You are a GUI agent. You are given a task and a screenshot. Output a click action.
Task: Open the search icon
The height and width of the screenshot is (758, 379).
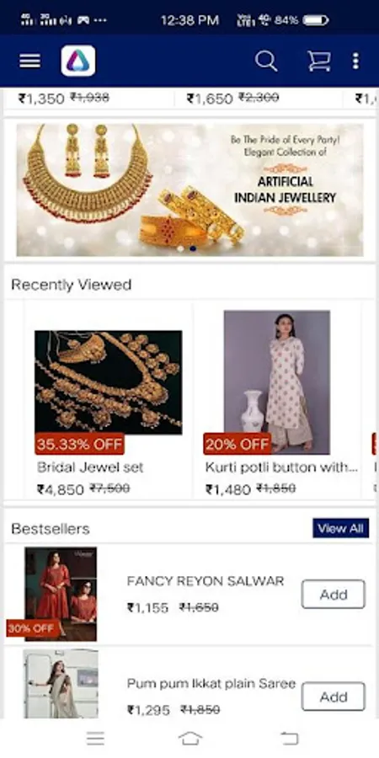click(266, 61)
